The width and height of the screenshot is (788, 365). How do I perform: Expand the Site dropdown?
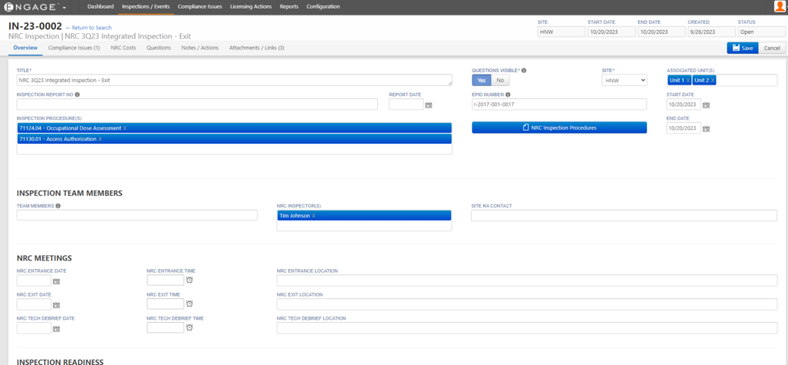[624, 80]
